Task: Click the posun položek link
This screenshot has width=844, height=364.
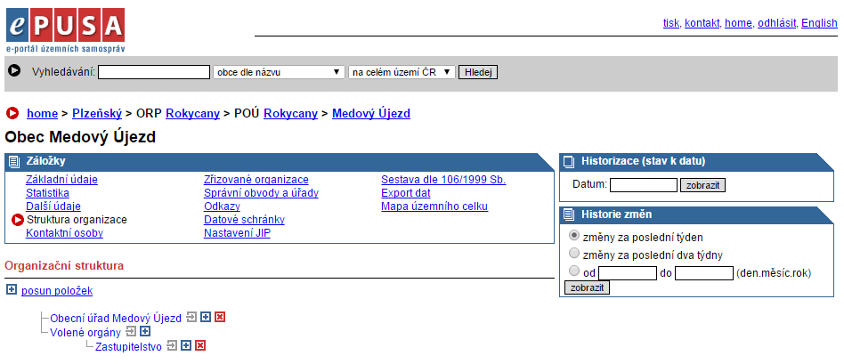Action: click(57, 291)
